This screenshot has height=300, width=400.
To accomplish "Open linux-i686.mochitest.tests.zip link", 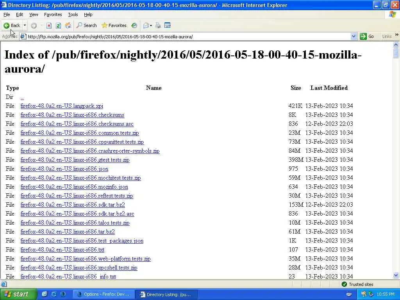I will (x=80, y=178).
